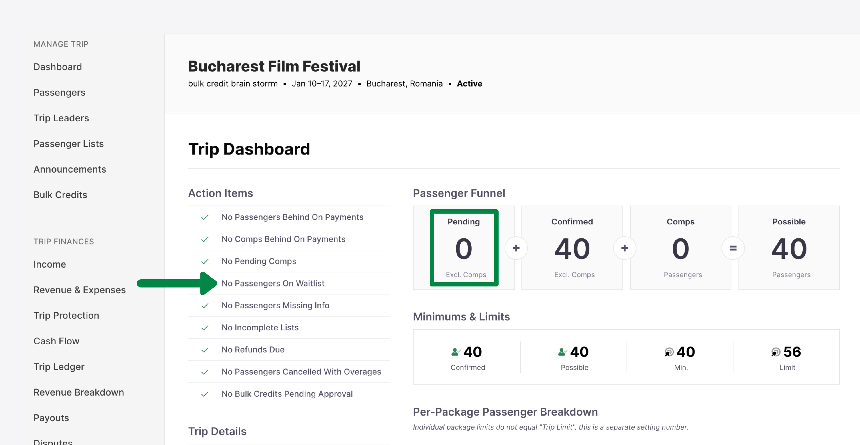Open the Passengers menu item
The image size is (860, 445).
[x=59, y=92]
